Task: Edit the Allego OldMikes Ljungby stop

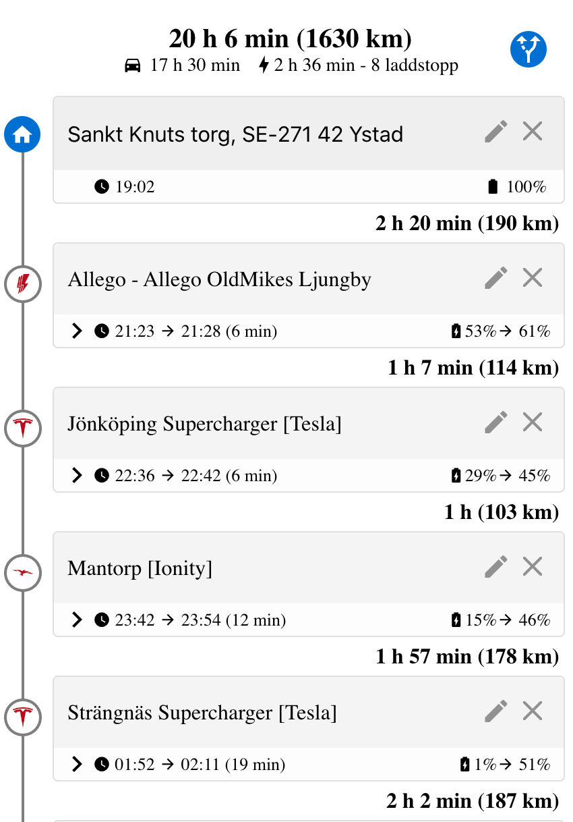Action: pyautogui.click(x=495, y=277)
